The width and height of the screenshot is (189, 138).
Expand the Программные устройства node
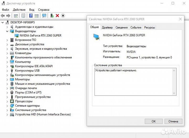click(x=7, y=97)
